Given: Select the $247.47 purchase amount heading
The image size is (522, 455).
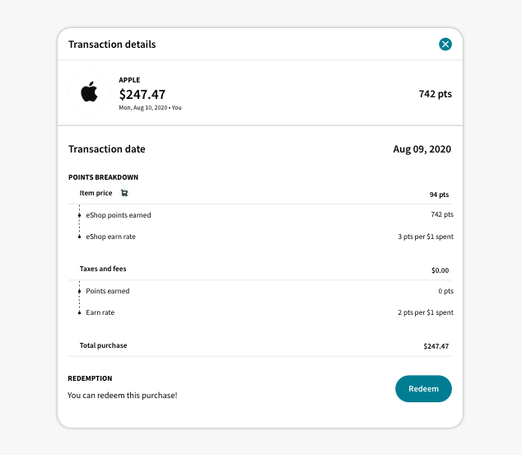Looking at the screenshot, I should pyautogui.click(x=142, y=94).
